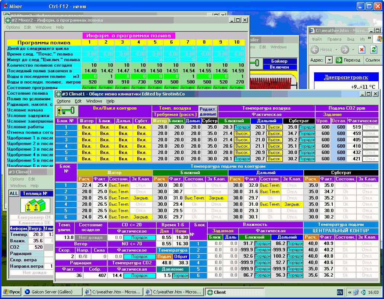
Task: Click the Теплица № header button
Action: [36, 193]
